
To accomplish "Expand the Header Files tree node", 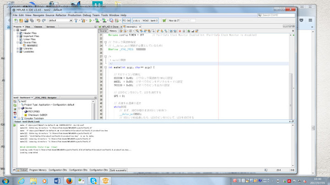I will (x=17, y=33).
